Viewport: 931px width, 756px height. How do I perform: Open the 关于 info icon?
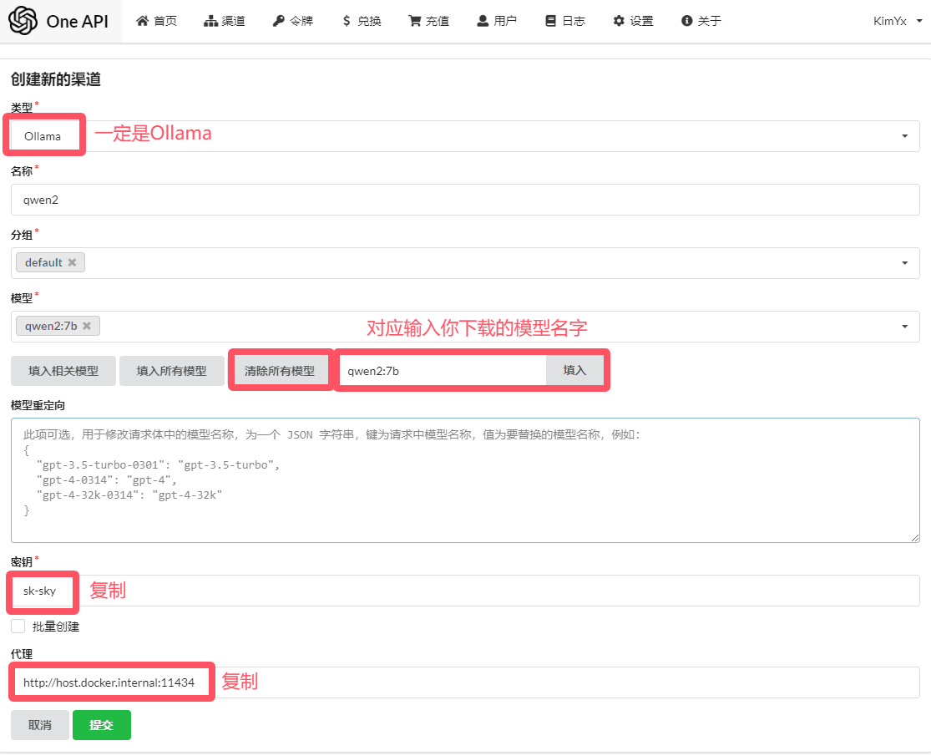tap(687, 21)
